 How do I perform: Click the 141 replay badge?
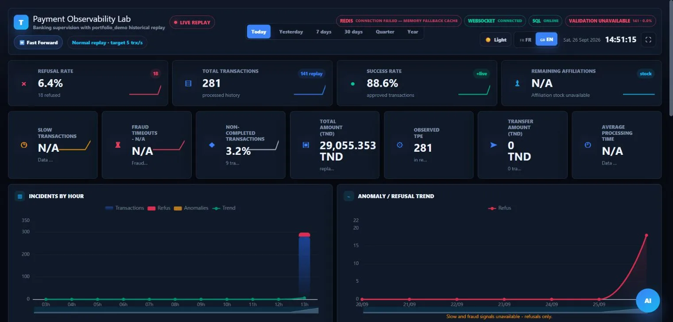pos(311,74)
